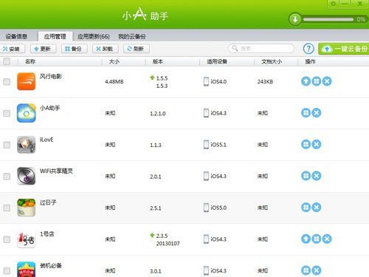Screen dimensions: 369x277
Task: Uninstall WiFi共享精灵 using its X icon
Action: point(317,176)
